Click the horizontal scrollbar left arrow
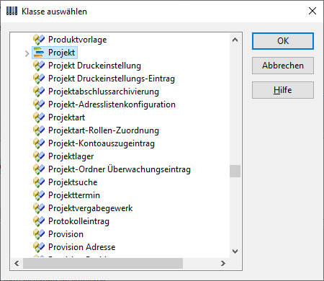This screenshot has height=281, width=324. point(17,264)
